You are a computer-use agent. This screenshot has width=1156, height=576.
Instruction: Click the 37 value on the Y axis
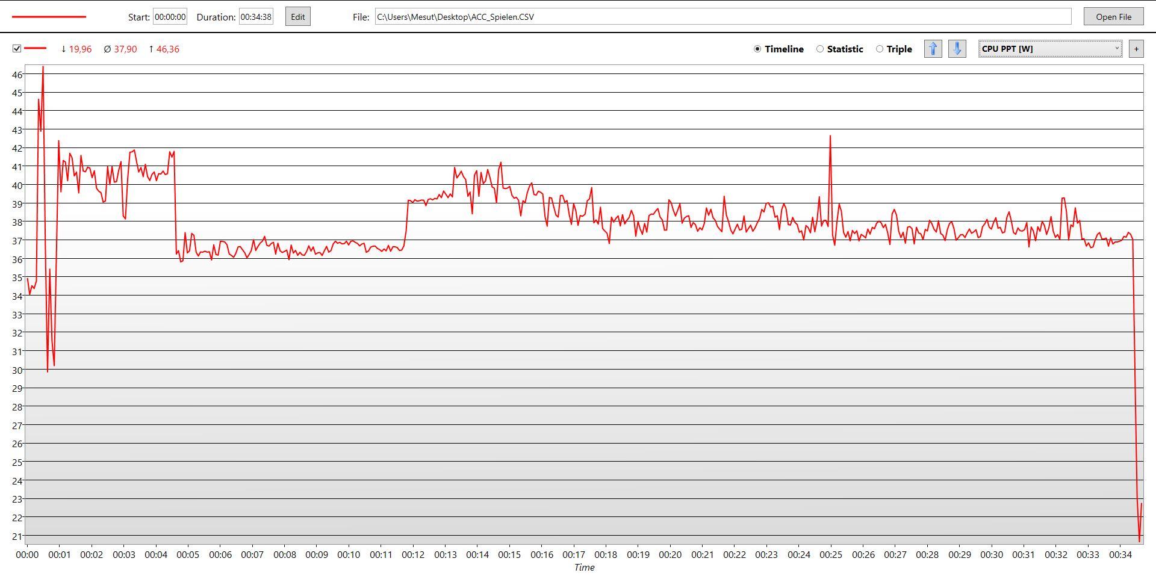pyautogui.click(x=17, y=241)
